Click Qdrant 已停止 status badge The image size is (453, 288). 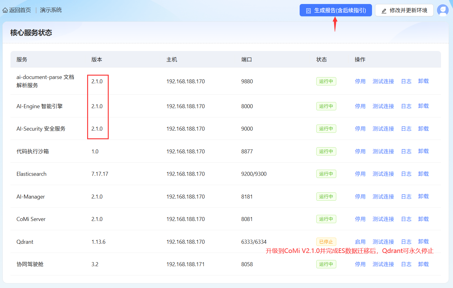tap(326, 242)
